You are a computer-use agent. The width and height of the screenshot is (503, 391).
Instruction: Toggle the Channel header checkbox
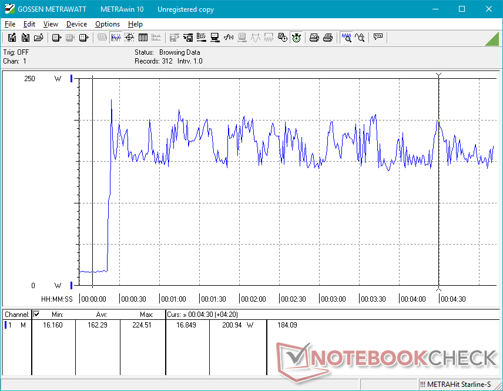coord(36,314)
